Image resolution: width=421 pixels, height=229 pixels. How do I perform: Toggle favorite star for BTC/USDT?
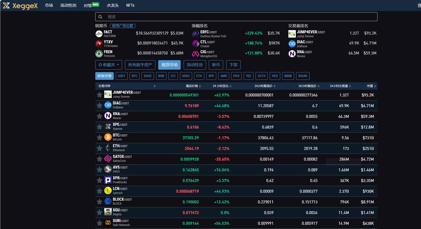(99, 137)
